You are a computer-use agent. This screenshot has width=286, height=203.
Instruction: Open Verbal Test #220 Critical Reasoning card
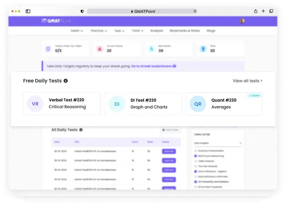click(61, 104)
